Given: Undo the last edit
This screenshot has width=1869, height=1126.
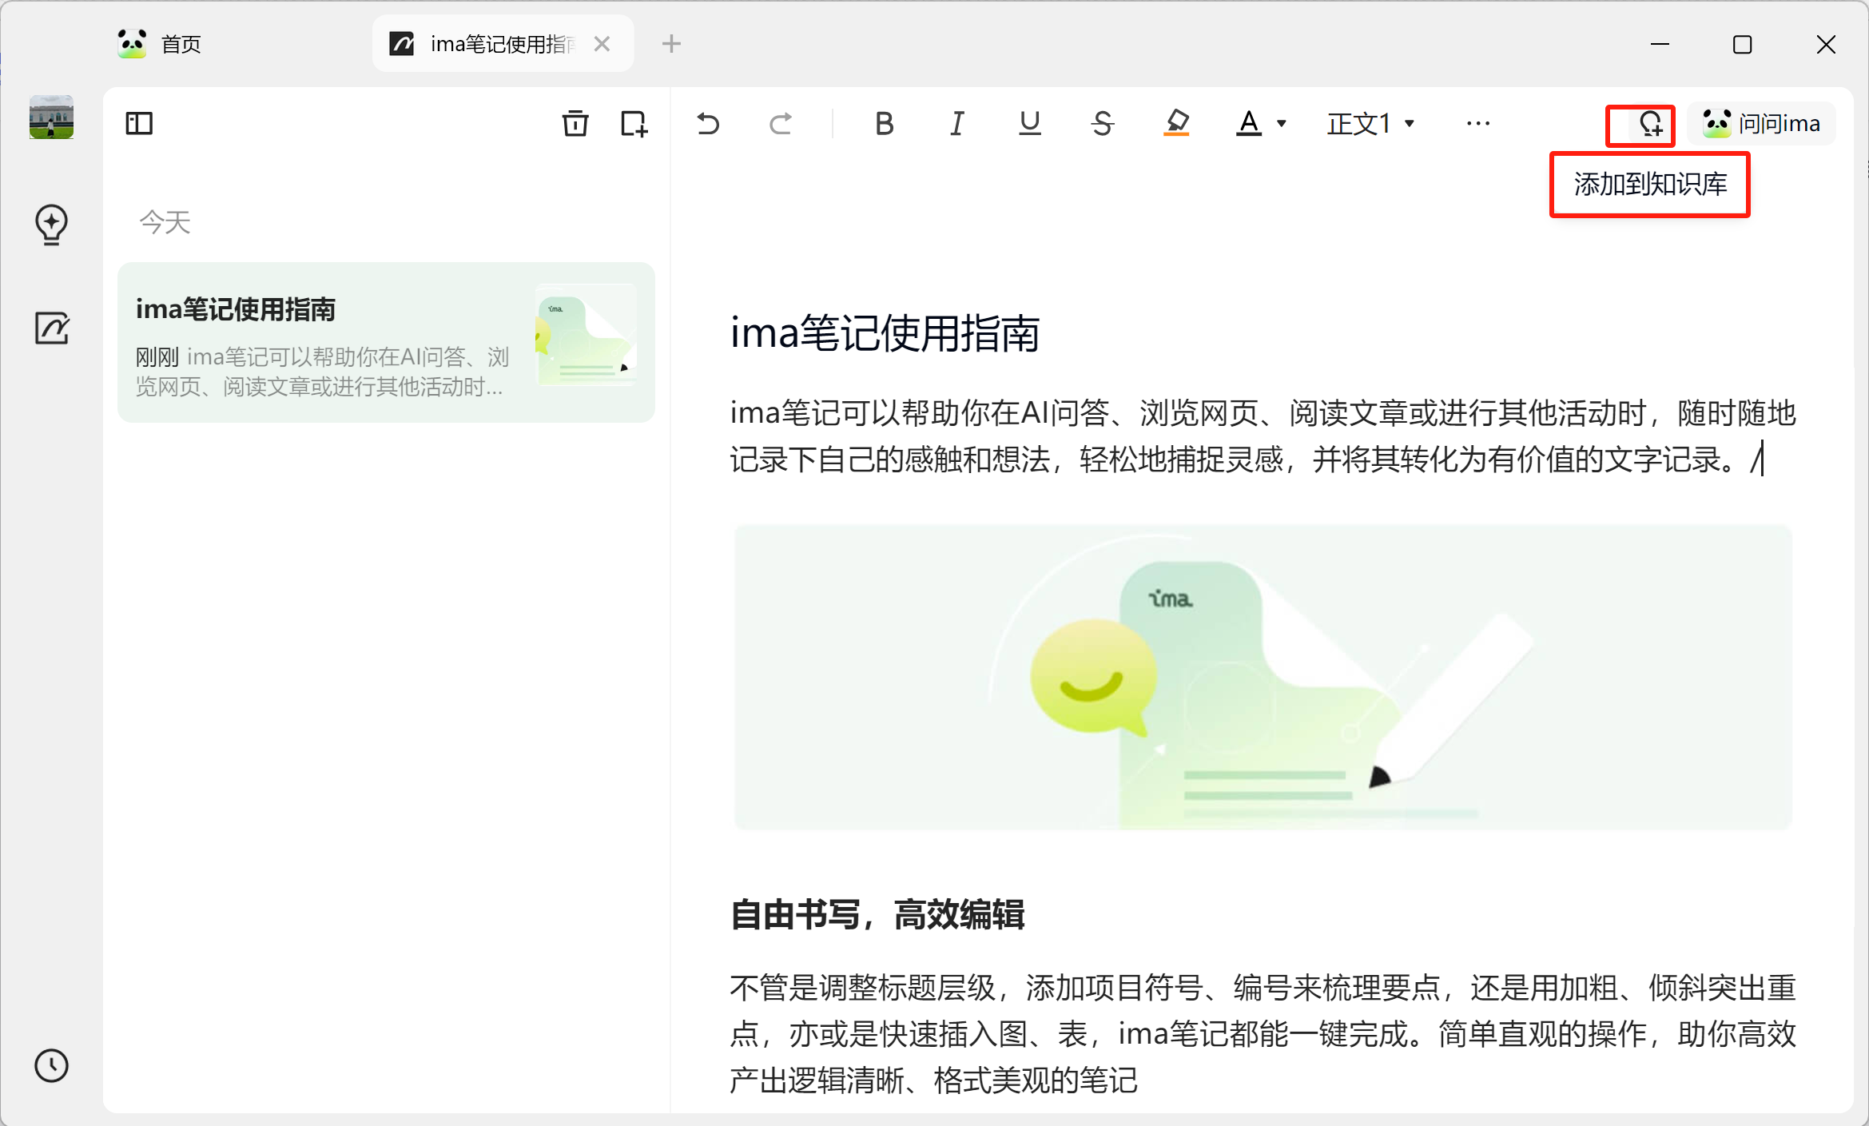Looking at the screenshot, I should (x=707, y=123).
